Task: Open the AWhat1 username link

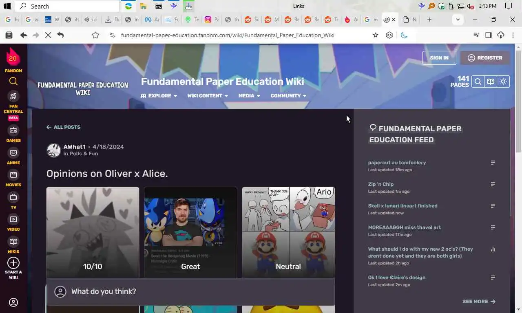Action: pos(75,147)
